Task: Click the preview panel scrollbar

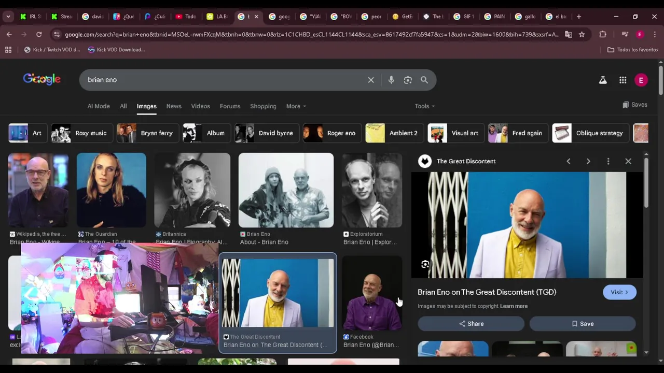Action: 646,183
